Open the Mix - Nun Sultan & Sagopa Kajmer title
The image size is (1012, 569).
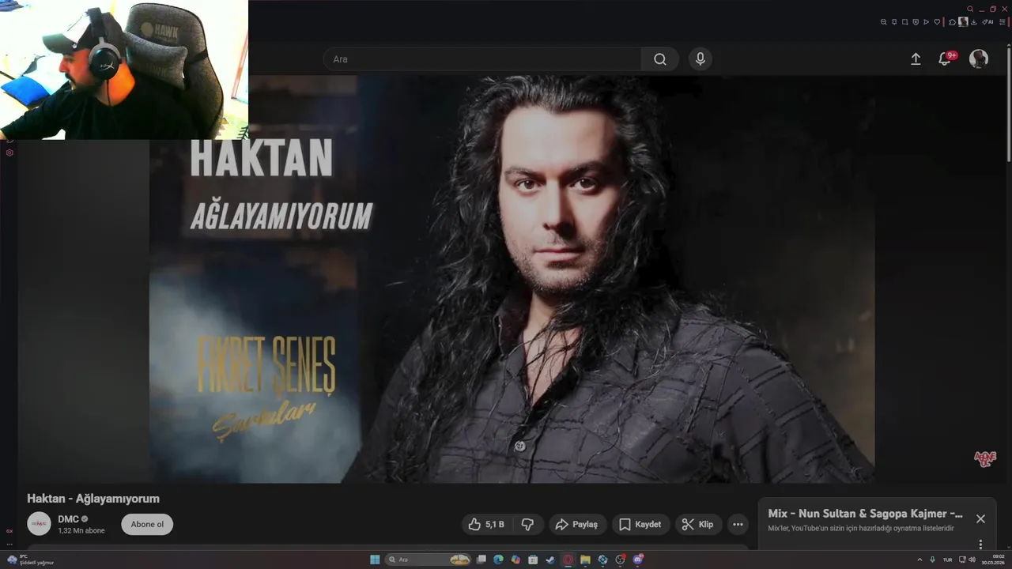[x=865, y=514]
